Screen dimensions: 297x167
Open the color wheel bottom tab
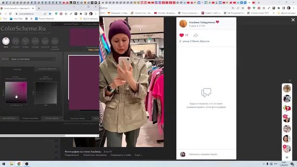coord(9,118)
